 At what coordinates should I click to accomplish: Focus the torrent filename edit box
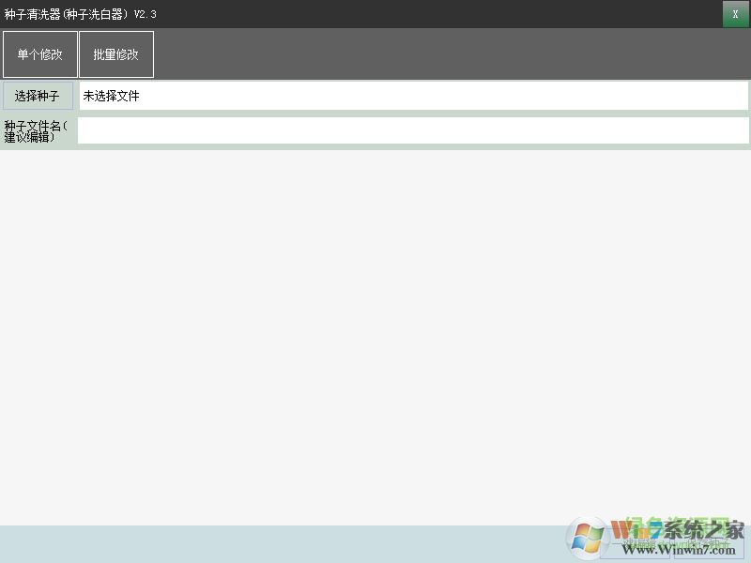point(413,130)
